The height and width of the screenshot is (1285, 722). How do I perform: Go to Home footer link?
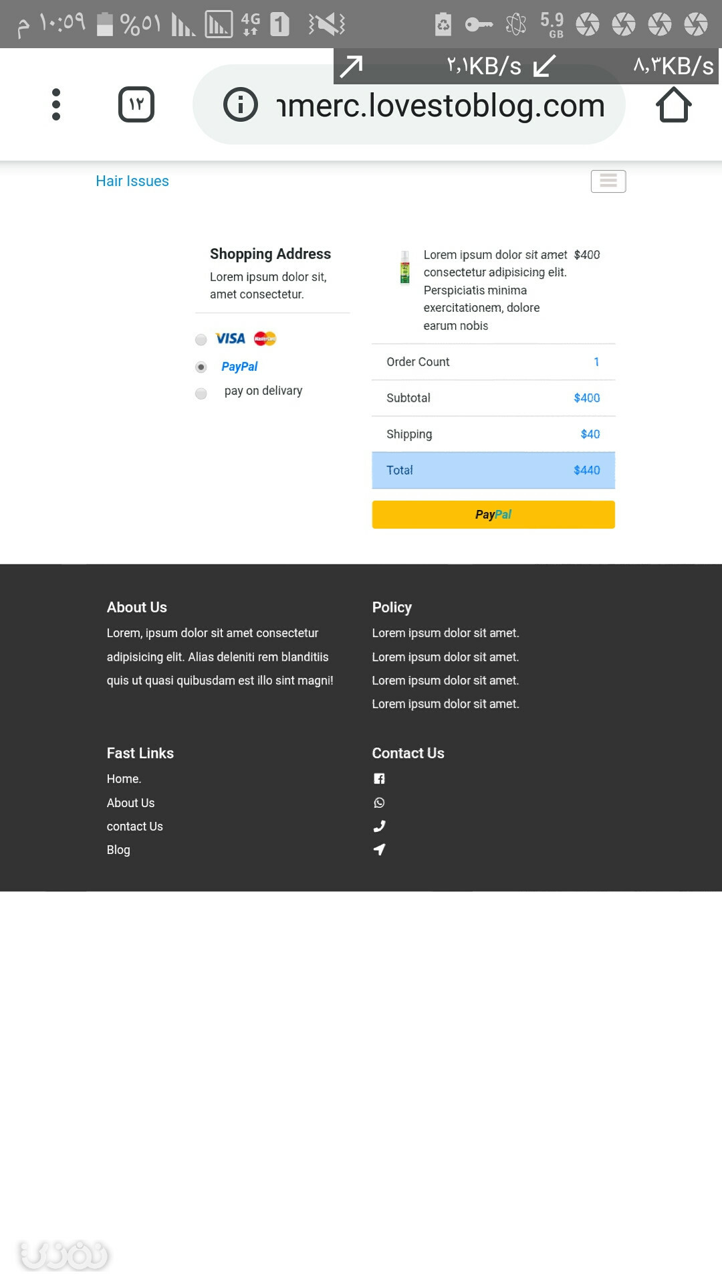[124, 779]
